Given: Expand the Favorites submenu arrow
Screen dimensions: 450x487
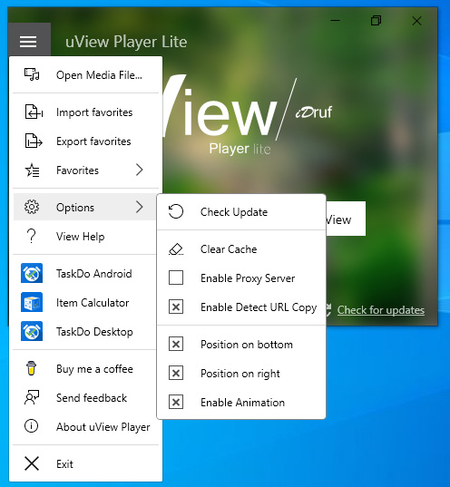Looking at the screenshot, I should pyautogui.click(x=140, y=170).
